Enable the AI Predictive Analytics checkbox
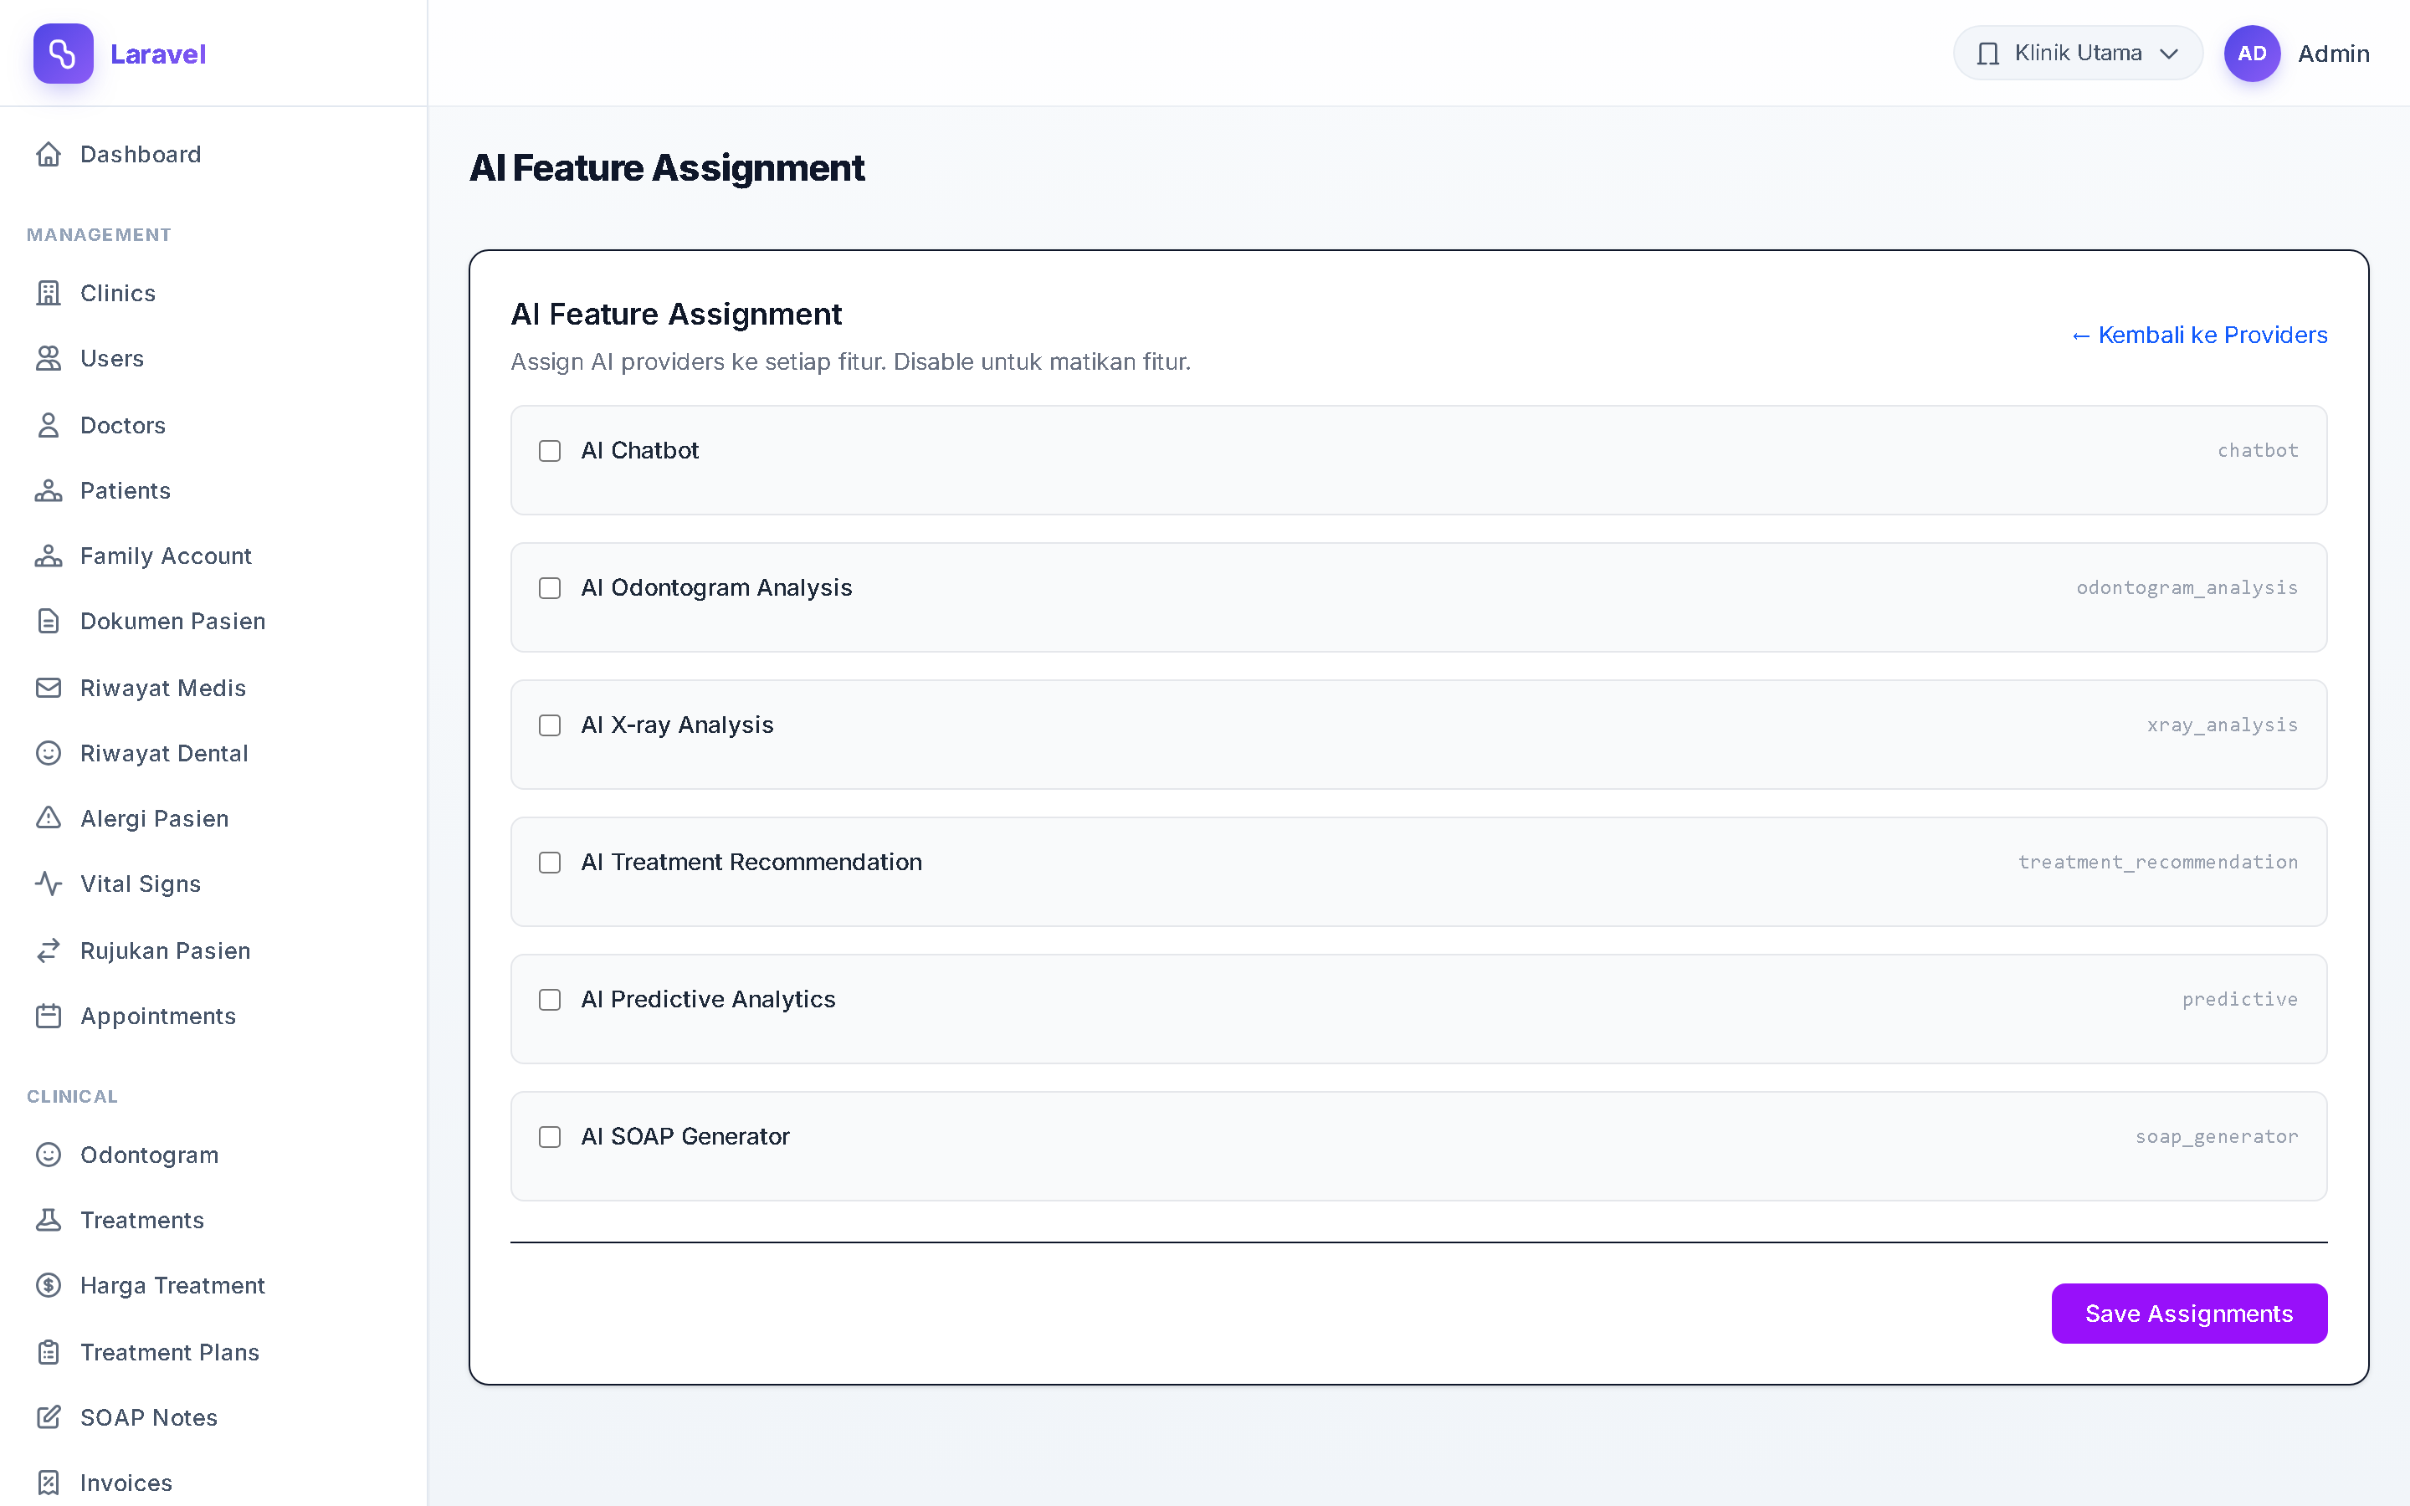The height and width of the screenshot is (1506, 2410). click(550, 1000)
